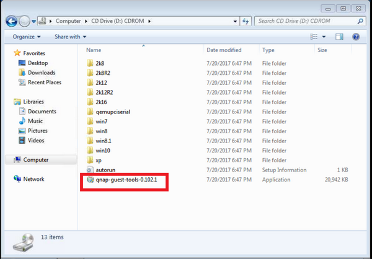This screenshot has width=372, height=259.
Task: Open the view options dropdown arrow
Action: click(324, 37)
